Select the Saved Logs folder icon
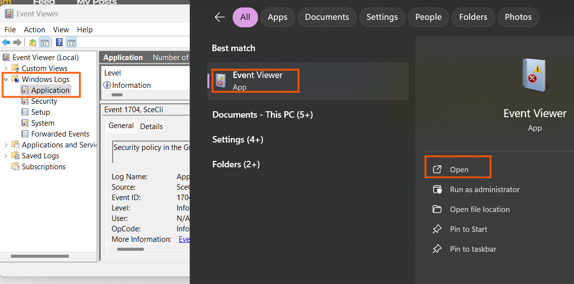 coord(15,156)
